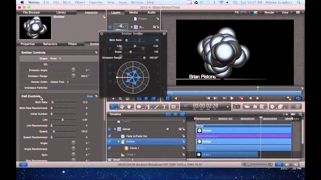Zoom timeline with magnifier icon at right
321x180 pixels.
[x=300, y=114]
